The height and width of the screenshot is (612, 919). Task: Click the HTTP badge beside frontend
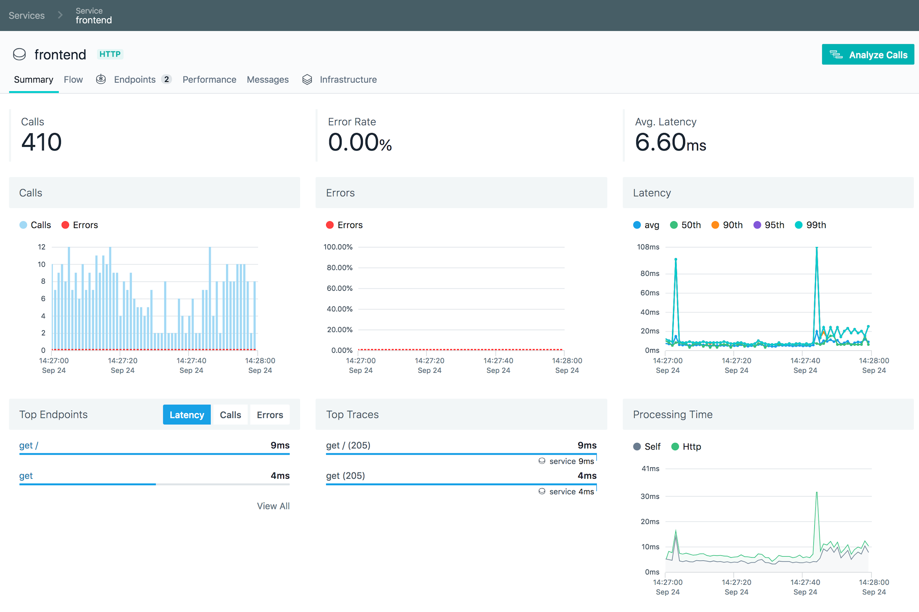[x=110, y=54]
